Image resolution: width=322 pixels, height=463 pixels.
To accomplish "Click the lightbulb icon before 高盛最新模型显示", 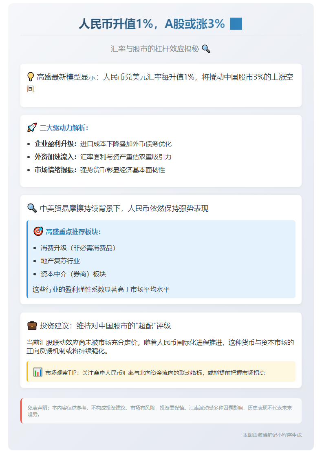I will (31, 77).
